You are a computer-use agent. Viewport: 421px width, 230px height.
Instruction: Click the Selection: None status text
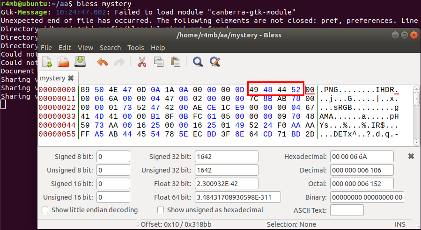[x=291, y=224]
